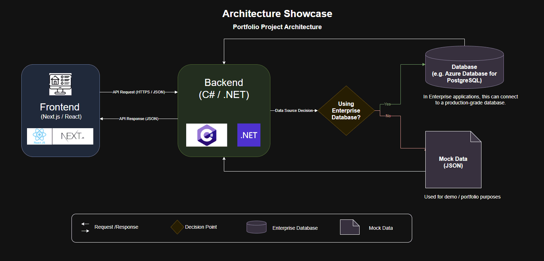The width and height of the screenshot is (544, 261).
Task: Click the legend Enterprise Database cylinder icon
Action: 257,227
